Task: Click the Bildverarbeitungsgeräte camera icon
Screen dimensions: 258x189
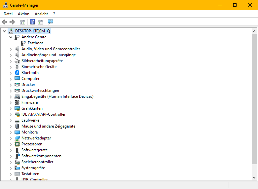Action: pos(17,61)
